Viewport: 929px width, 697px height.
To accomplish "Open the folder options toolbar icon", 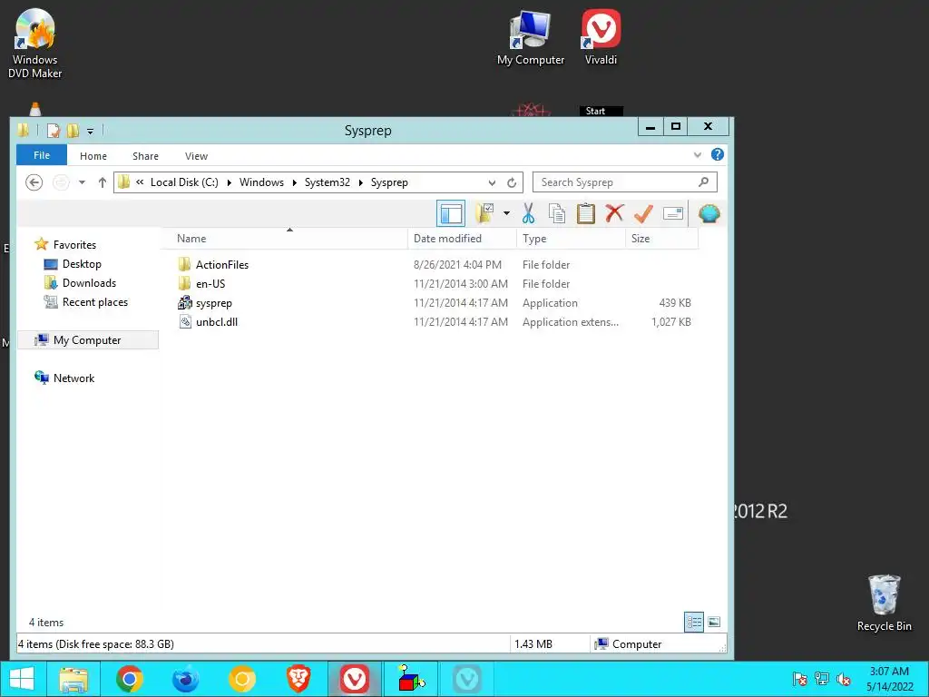I will click(484, 213).
